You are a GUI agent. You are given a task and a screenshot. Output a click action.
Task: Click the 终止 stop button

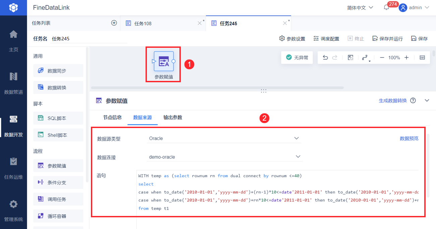[x=356, y=38]
